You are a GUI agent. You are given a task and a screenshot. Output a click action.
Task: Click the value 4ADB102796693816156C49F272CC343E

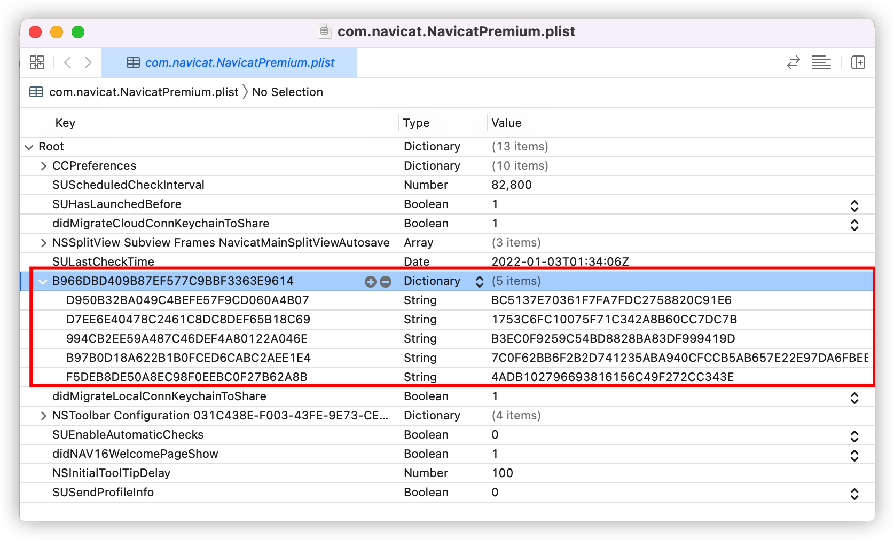pyautogui.click(x=613, y=377)
